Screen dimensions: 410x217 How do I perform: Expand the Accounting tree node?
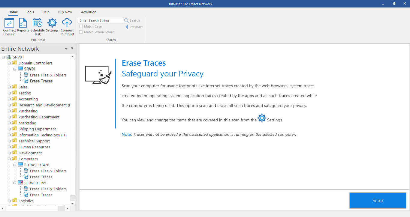pos(9,99)
